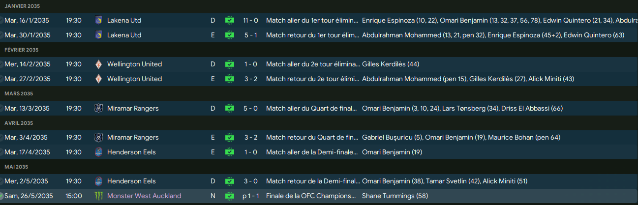
Task: Click Henderson Eels crest for 17/4/2035 fixture
Action: pyautogui.click(x=98, y=152)
